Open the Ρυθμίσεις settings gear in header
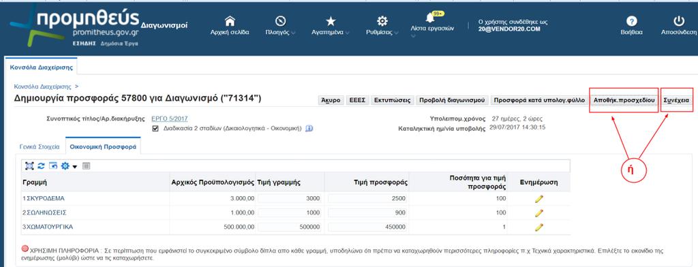This screenshot has height=267, width=698. coord(382,21)
